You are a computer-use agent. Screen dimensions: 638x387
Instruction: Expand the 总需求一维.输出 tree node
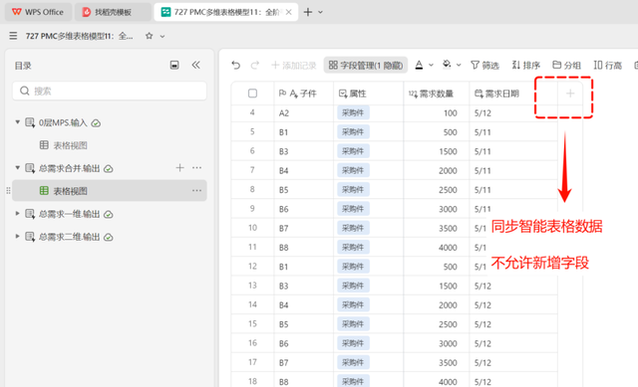[17, 214]
